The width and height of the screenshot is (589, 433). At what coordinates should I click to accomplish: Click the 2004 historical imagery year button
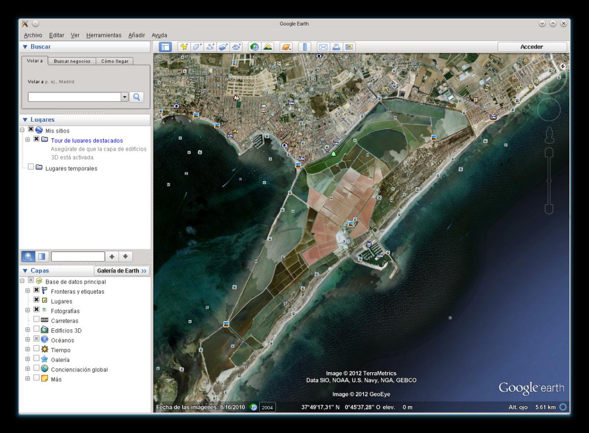coord(268,407)
